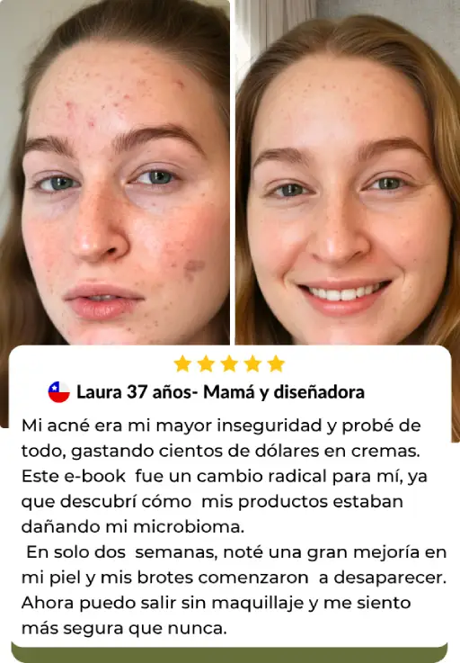Click the Chile flag icon
460x663 pixels.
58,392
